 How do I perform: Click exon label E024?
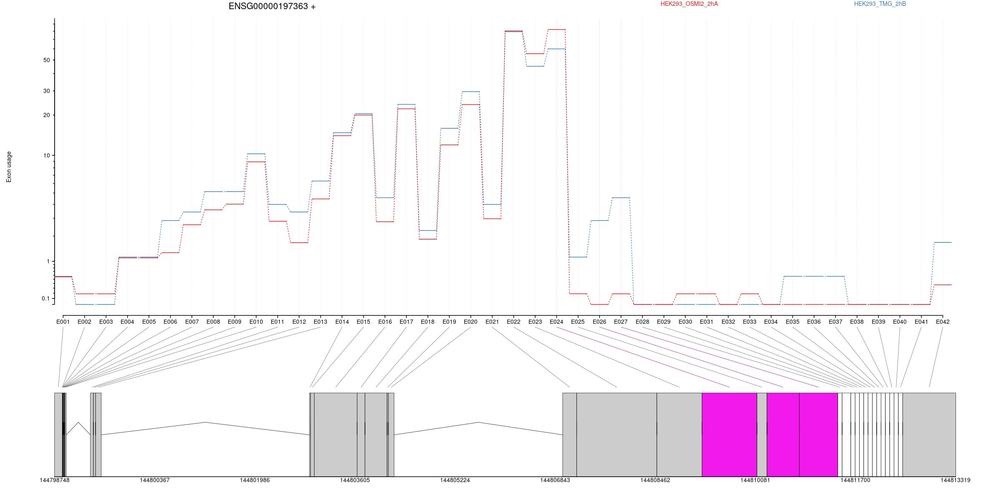(x=556, y=322)
